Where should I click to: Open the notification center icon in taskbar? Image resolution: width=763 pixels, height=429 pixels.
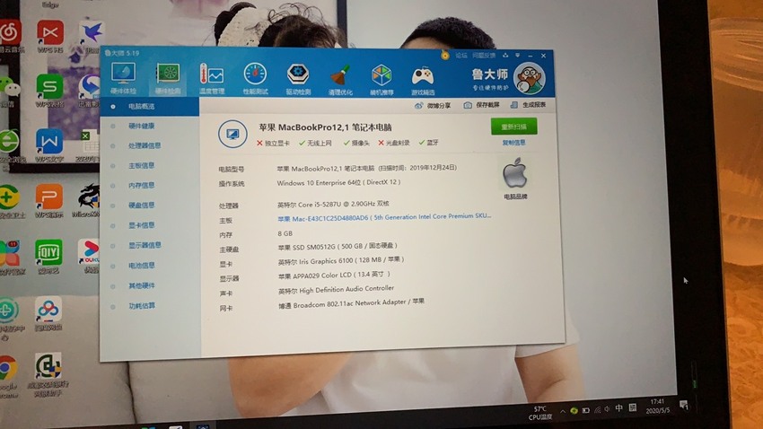pos(684,404)
